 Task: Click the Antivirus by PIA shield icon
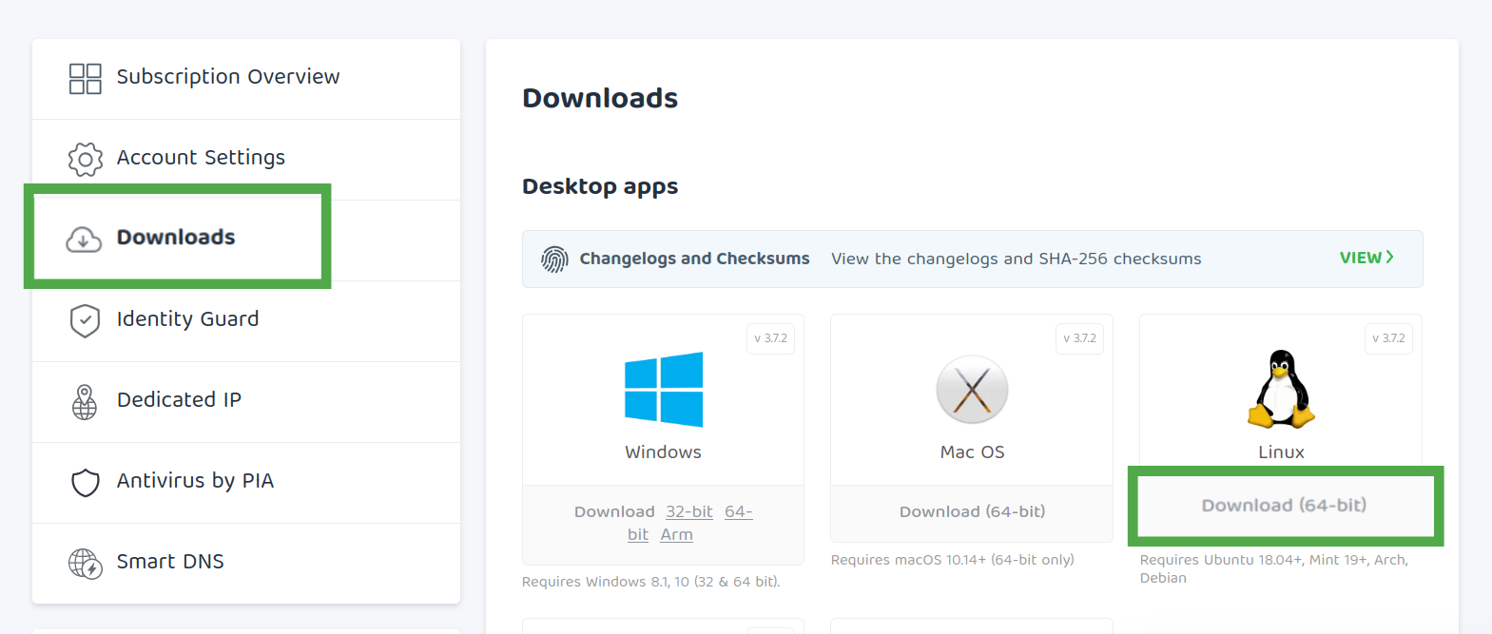85,482
